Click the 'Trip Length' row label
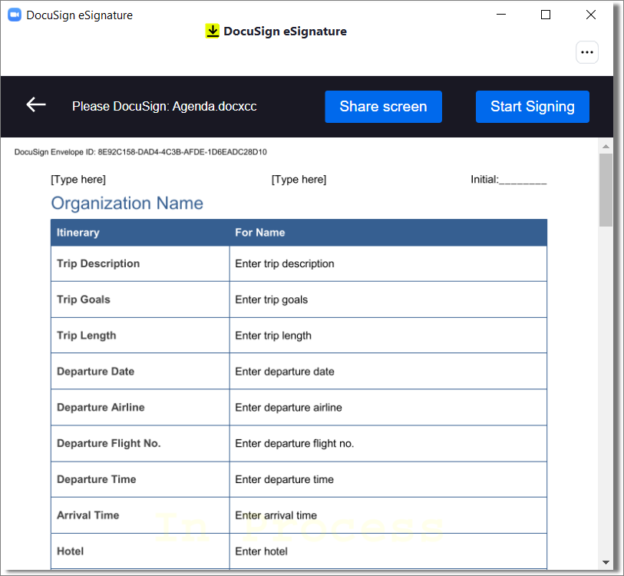Viewport: 624px width, 576px height. click(x=87, y=336)
